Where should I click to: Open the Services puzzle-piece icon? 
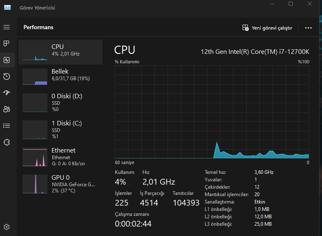7,142
